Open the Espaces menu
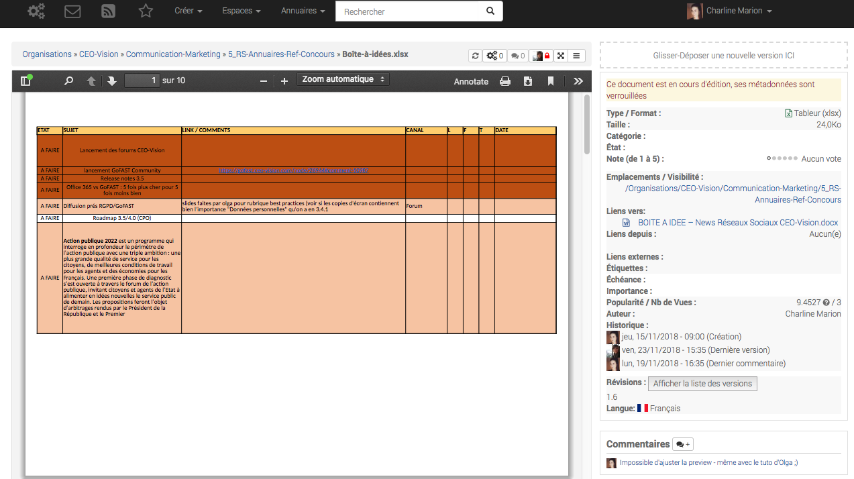854x479 pixels. [242, 11]
